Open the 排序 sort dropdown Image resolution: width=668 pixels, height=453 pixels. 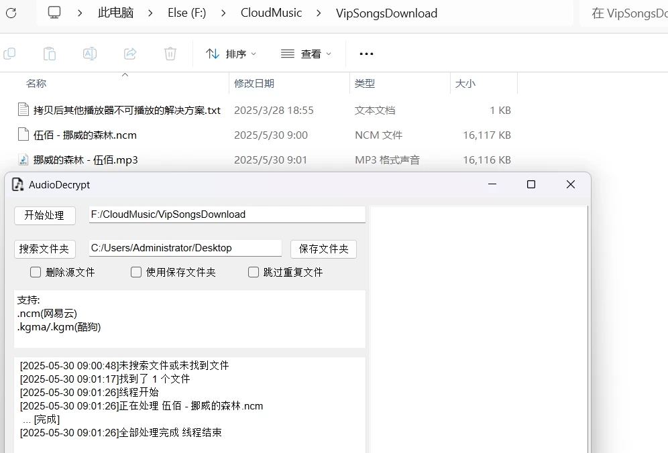click(x=231, y=54)
